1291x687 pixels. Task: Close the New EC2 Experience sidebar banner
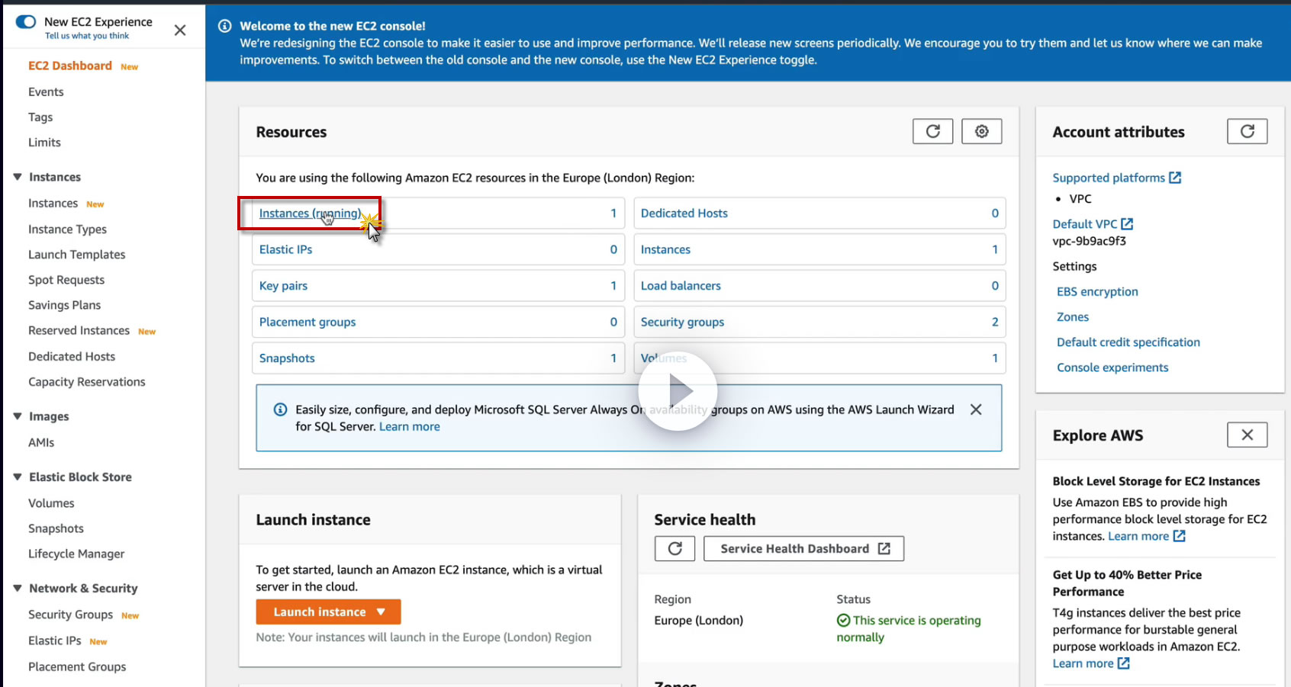click(180, 30)
